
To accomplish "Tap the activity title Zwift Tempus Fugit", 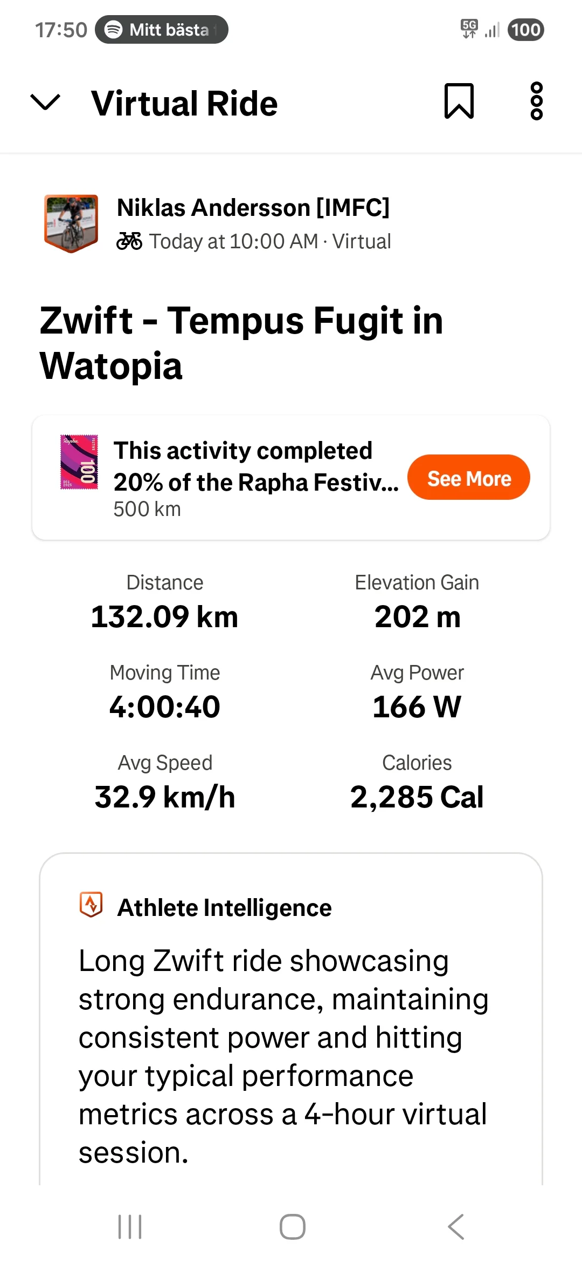I will (241, 343).
